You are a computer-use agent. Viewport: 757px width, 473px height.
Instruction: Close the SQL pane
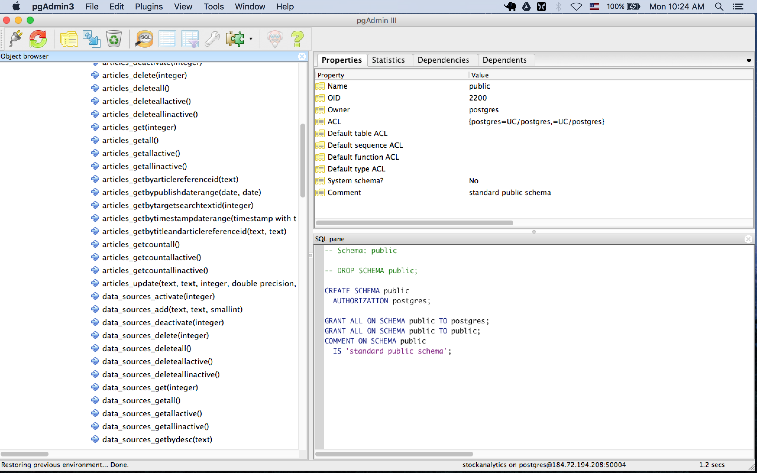point(748,239)
